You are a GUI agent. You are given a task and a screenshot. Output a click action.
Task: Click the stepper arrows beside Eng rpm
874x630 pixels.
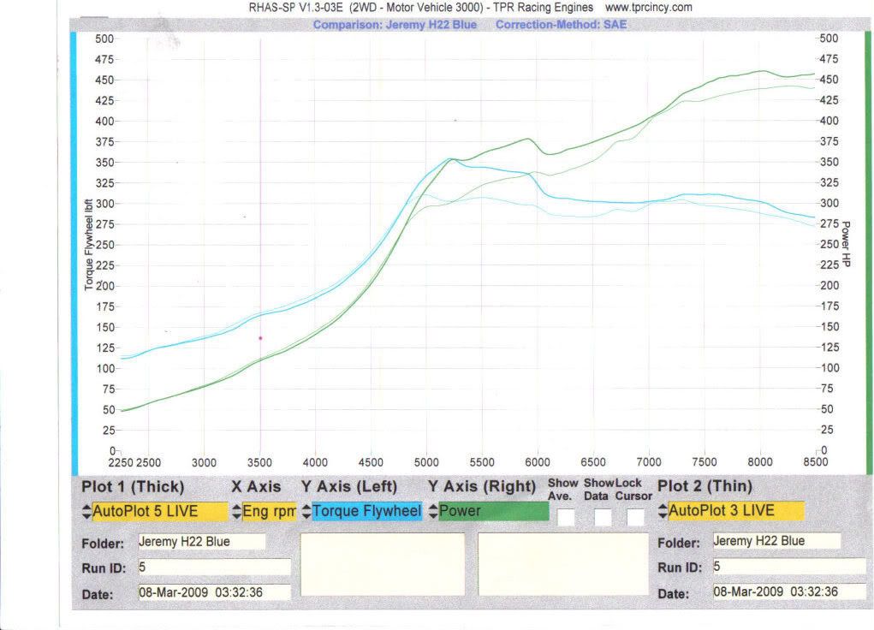click(x=237, y=512)
